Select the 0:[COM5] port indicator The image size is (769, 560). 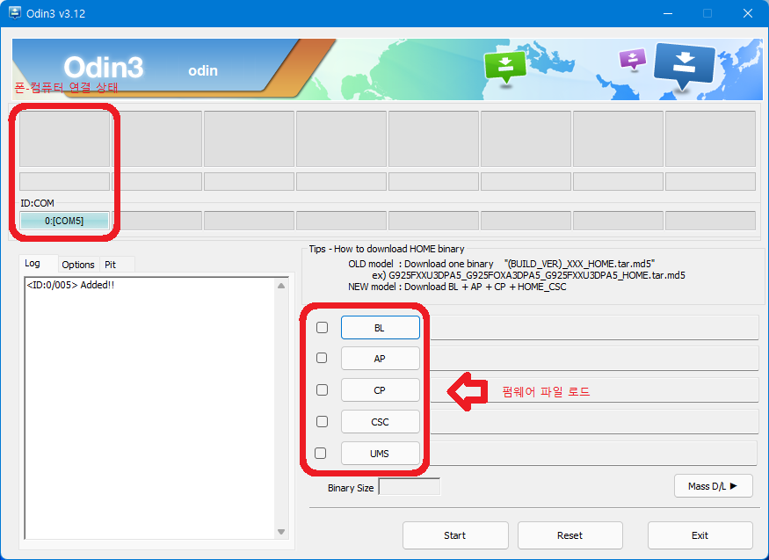64,221
